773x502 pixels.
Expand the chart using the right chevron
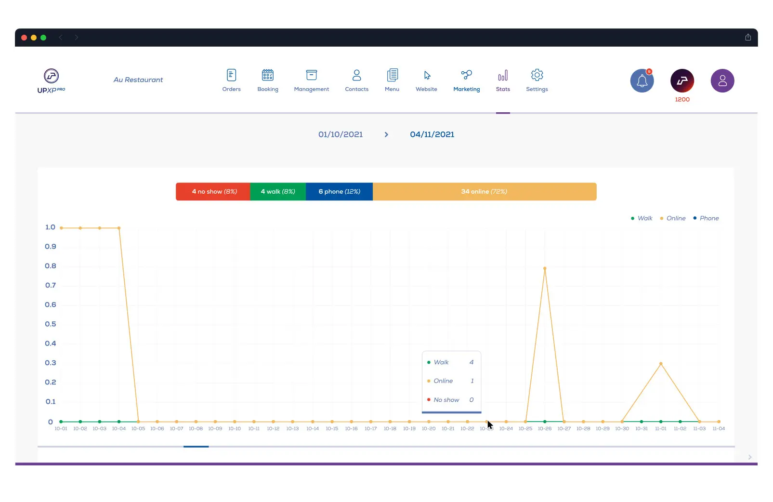click(x=749, y=457)
